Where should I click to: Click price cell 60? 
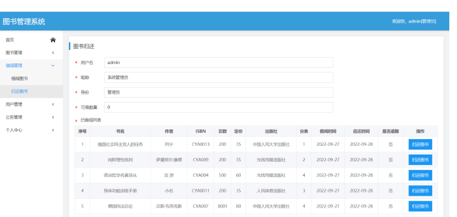(x=238, y=175)
